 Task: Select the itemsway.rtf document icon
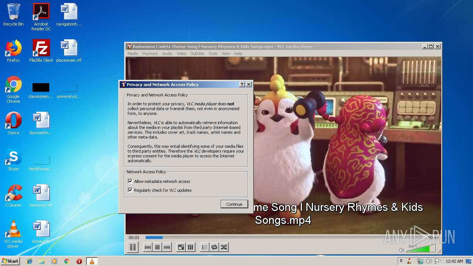tap(41, 196)
